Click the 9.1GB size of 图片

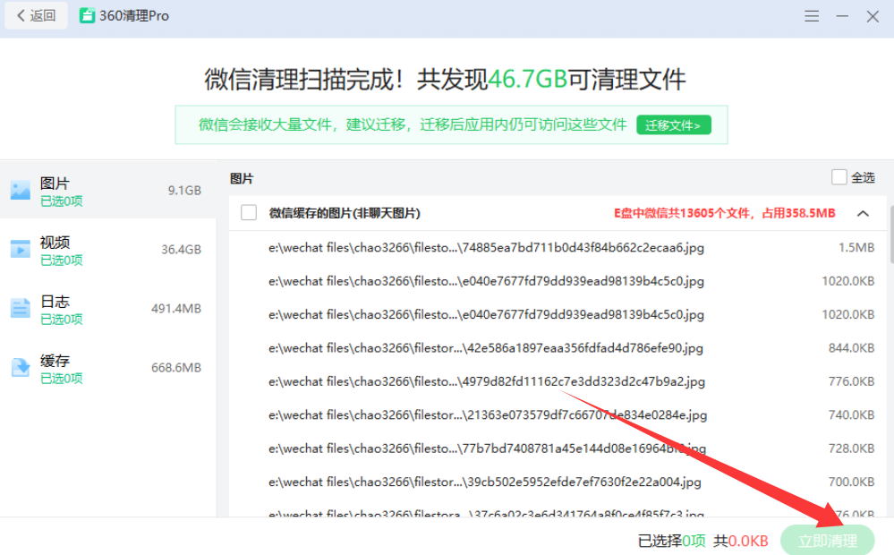coord(184,191)
